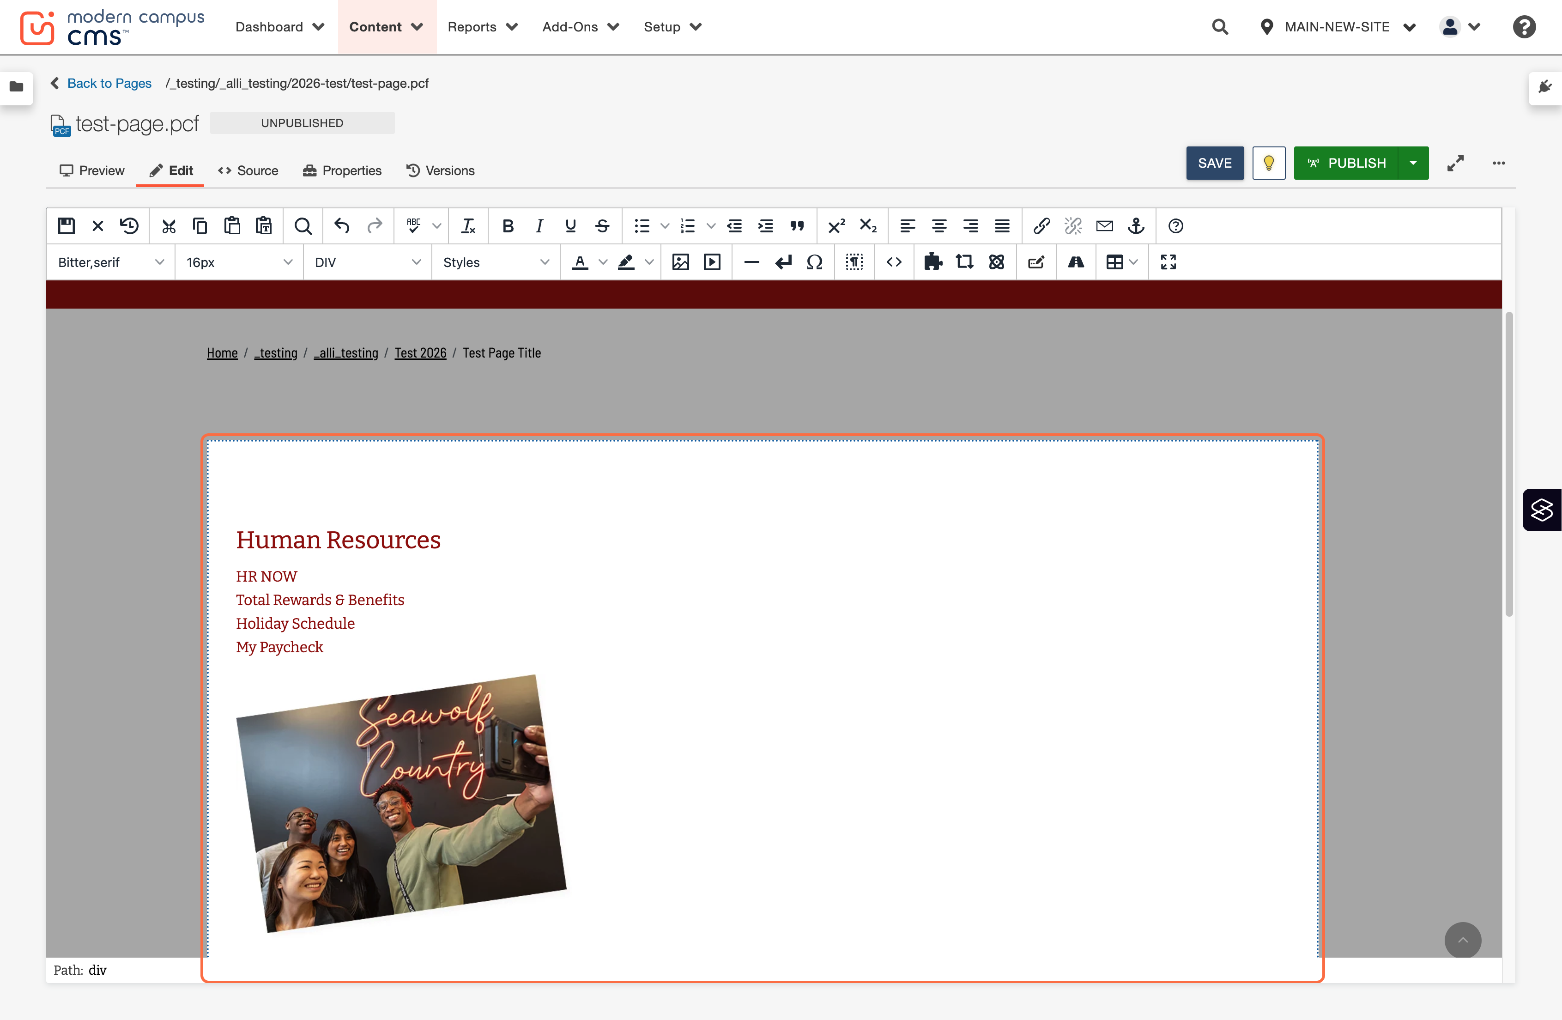
Task: Click the green PUBLISH button
Action: coord(1346,163)
